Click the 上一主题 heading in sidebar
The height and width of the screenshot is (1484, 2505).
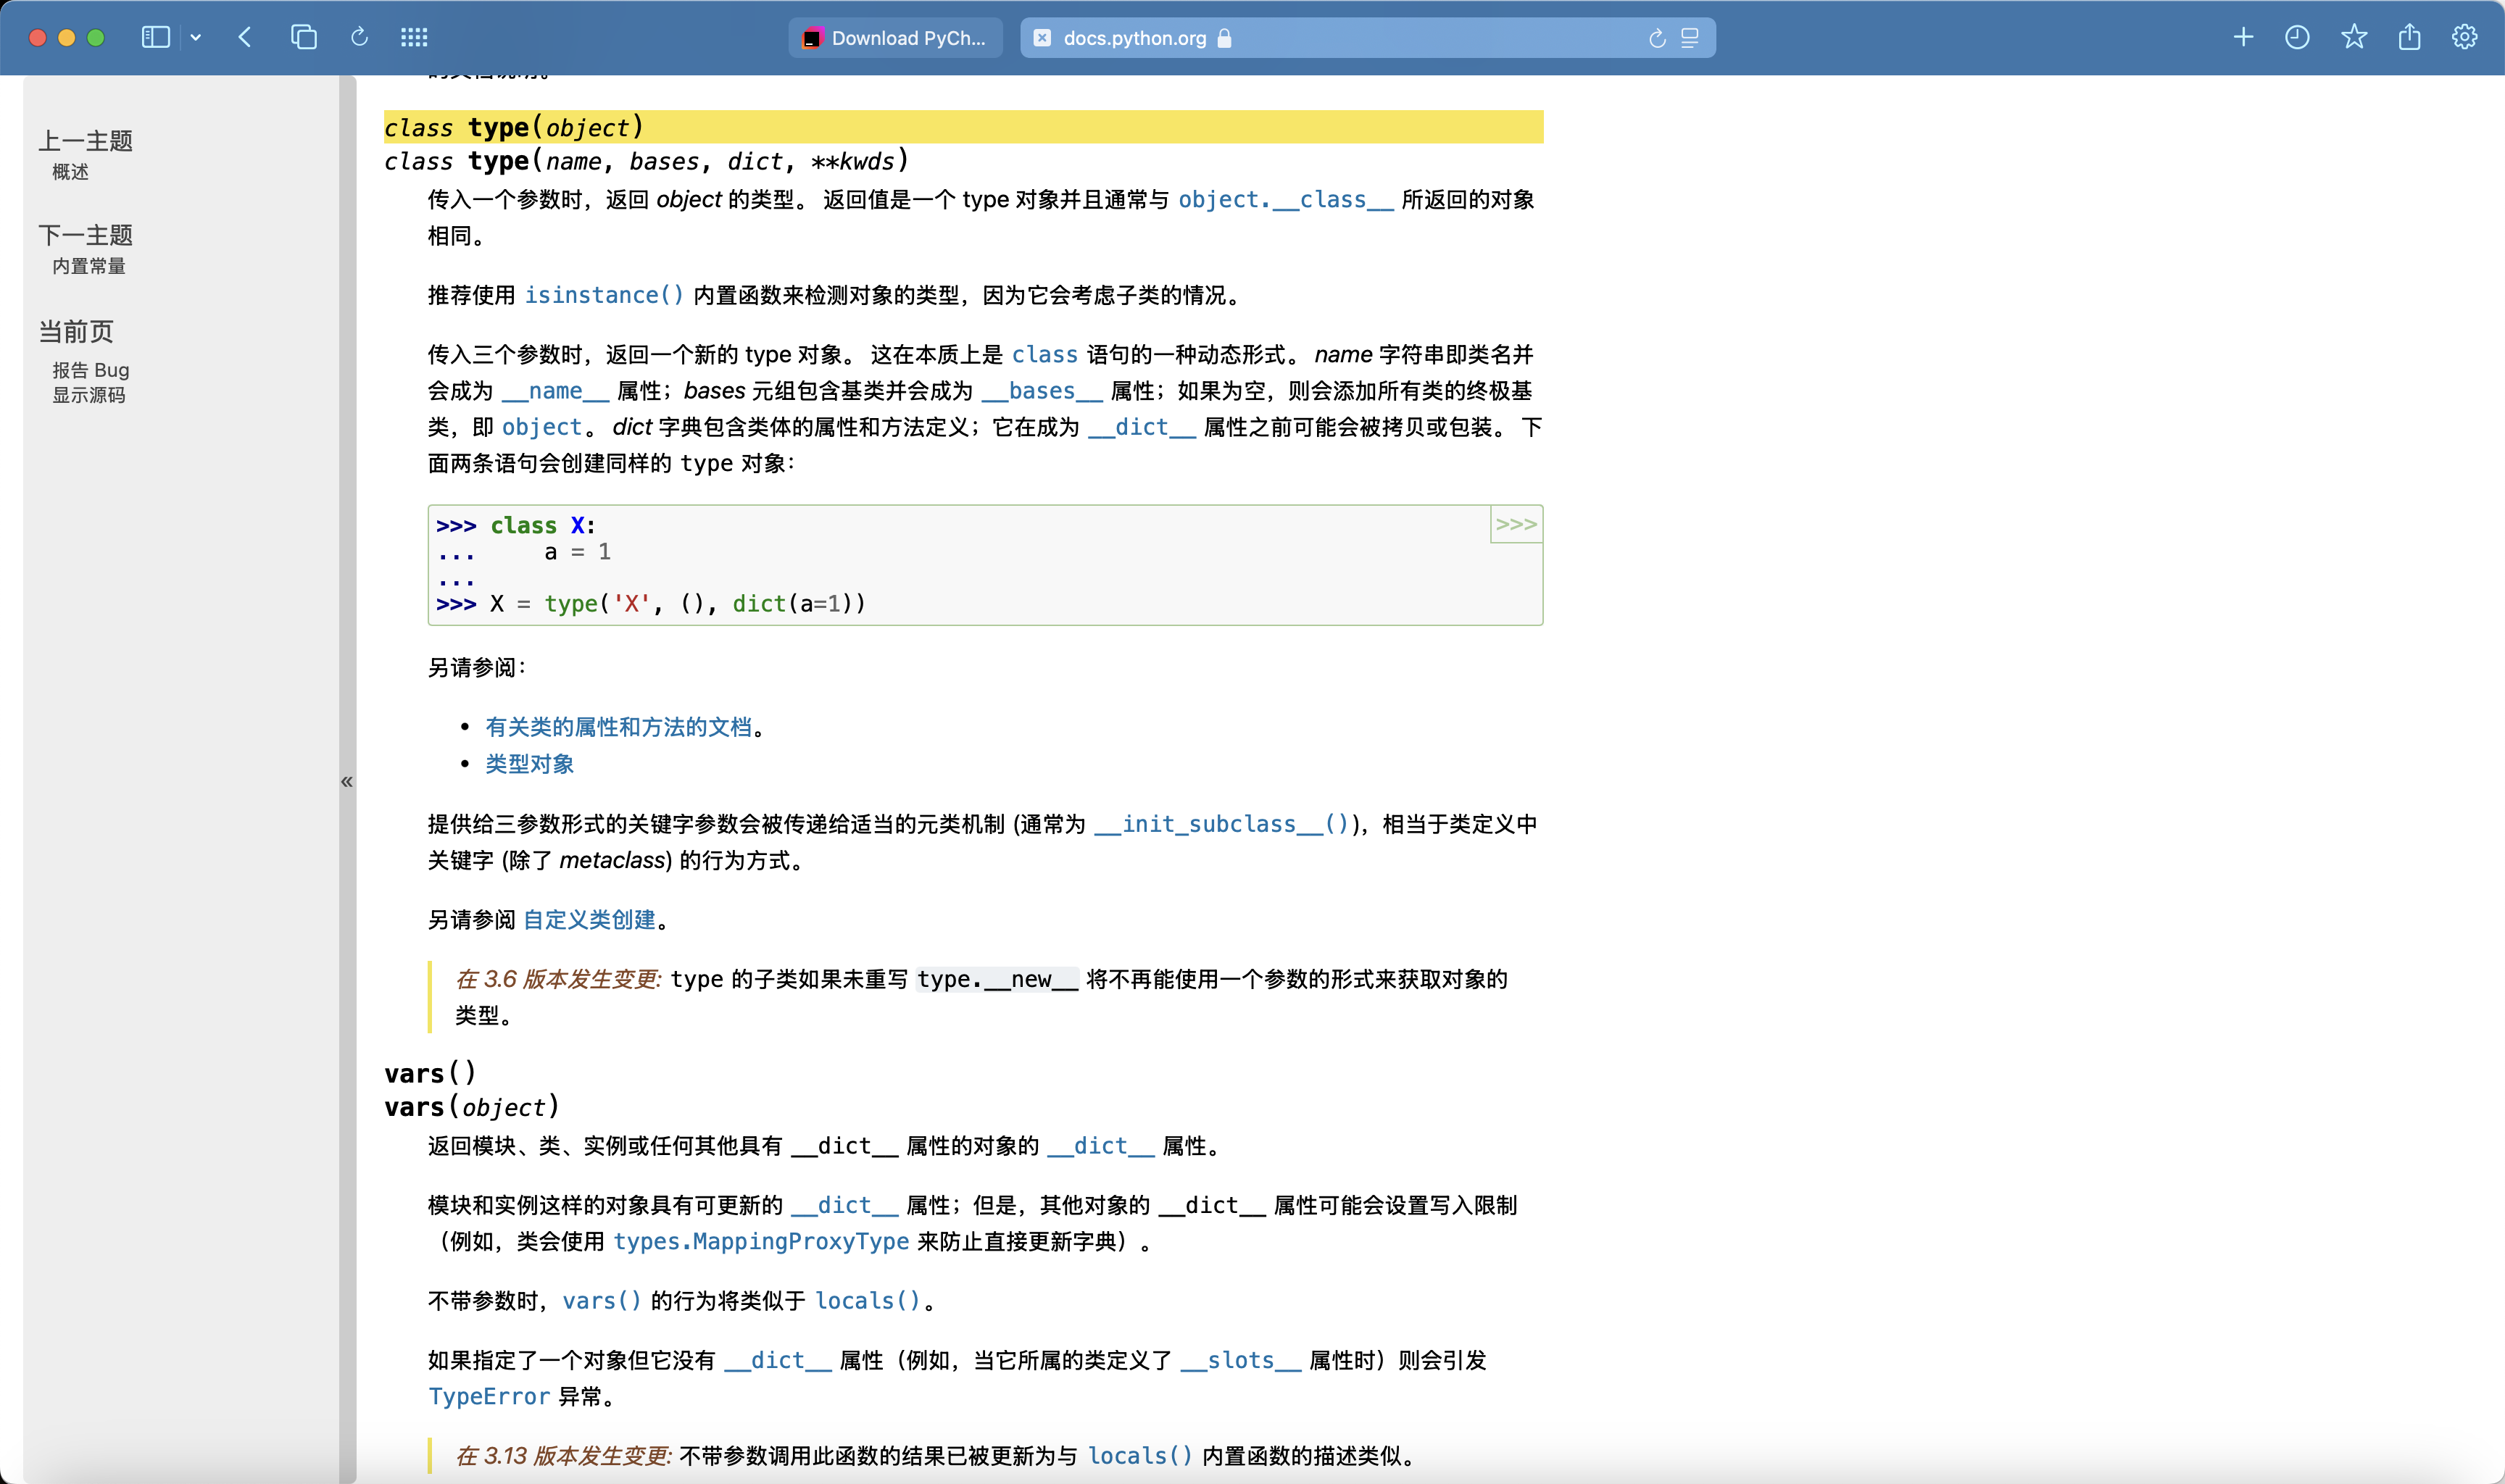(85, 141)
